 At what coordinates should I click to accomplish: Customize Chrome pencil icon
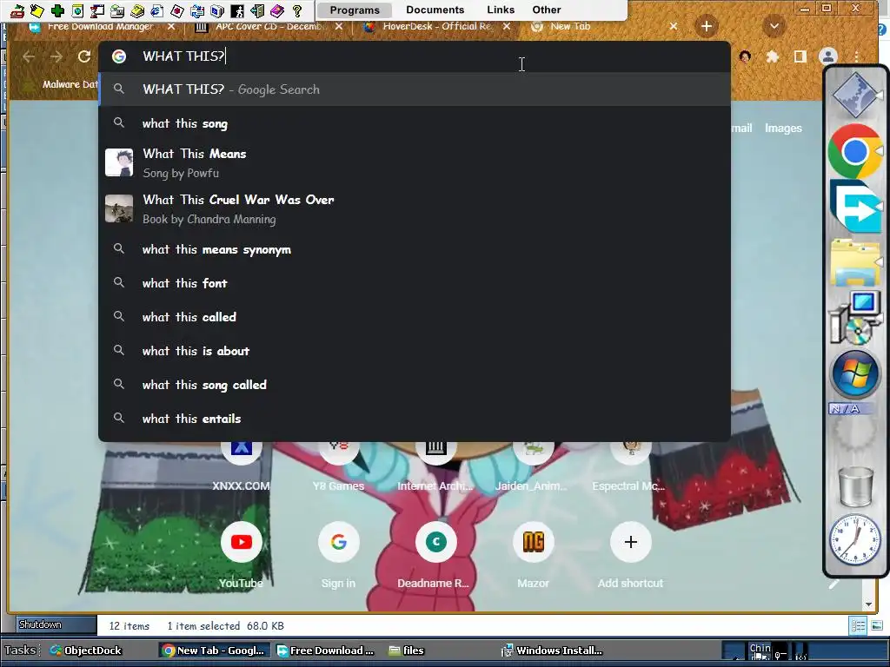[x=834, y=584]
